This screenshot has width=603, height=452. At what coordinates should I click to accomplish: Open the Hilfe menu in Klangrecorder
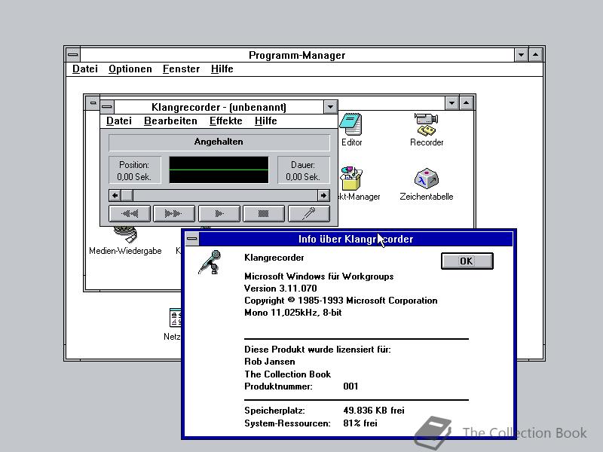click(266, 121)
